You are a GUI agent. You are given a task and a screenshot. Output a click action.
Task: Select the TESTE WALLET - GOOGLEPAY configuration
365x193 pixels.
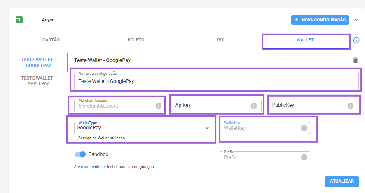[x=38, y=62]
